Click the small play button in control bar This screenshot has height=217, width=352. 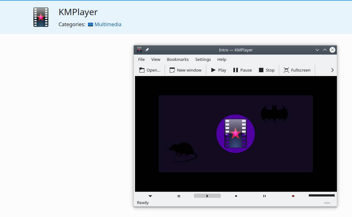tap(207, 196)
